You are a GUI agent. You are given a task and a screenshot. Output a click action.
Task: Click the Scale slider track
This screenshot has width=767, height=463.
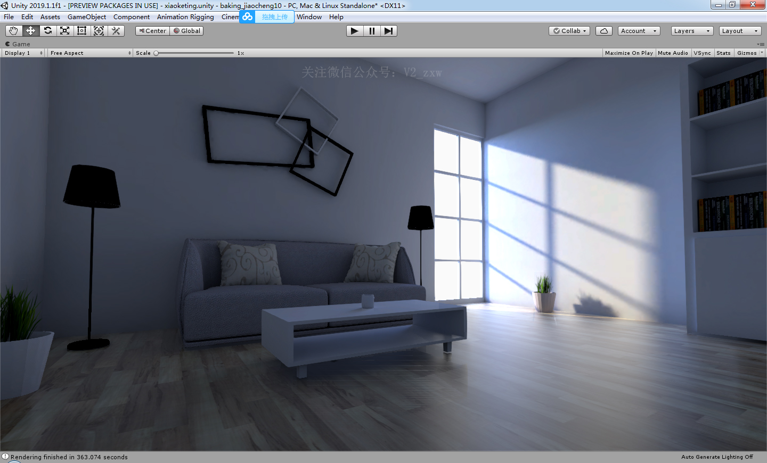coord(195,53)
